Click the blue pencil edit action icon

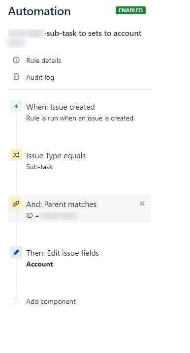click(16, 252)
